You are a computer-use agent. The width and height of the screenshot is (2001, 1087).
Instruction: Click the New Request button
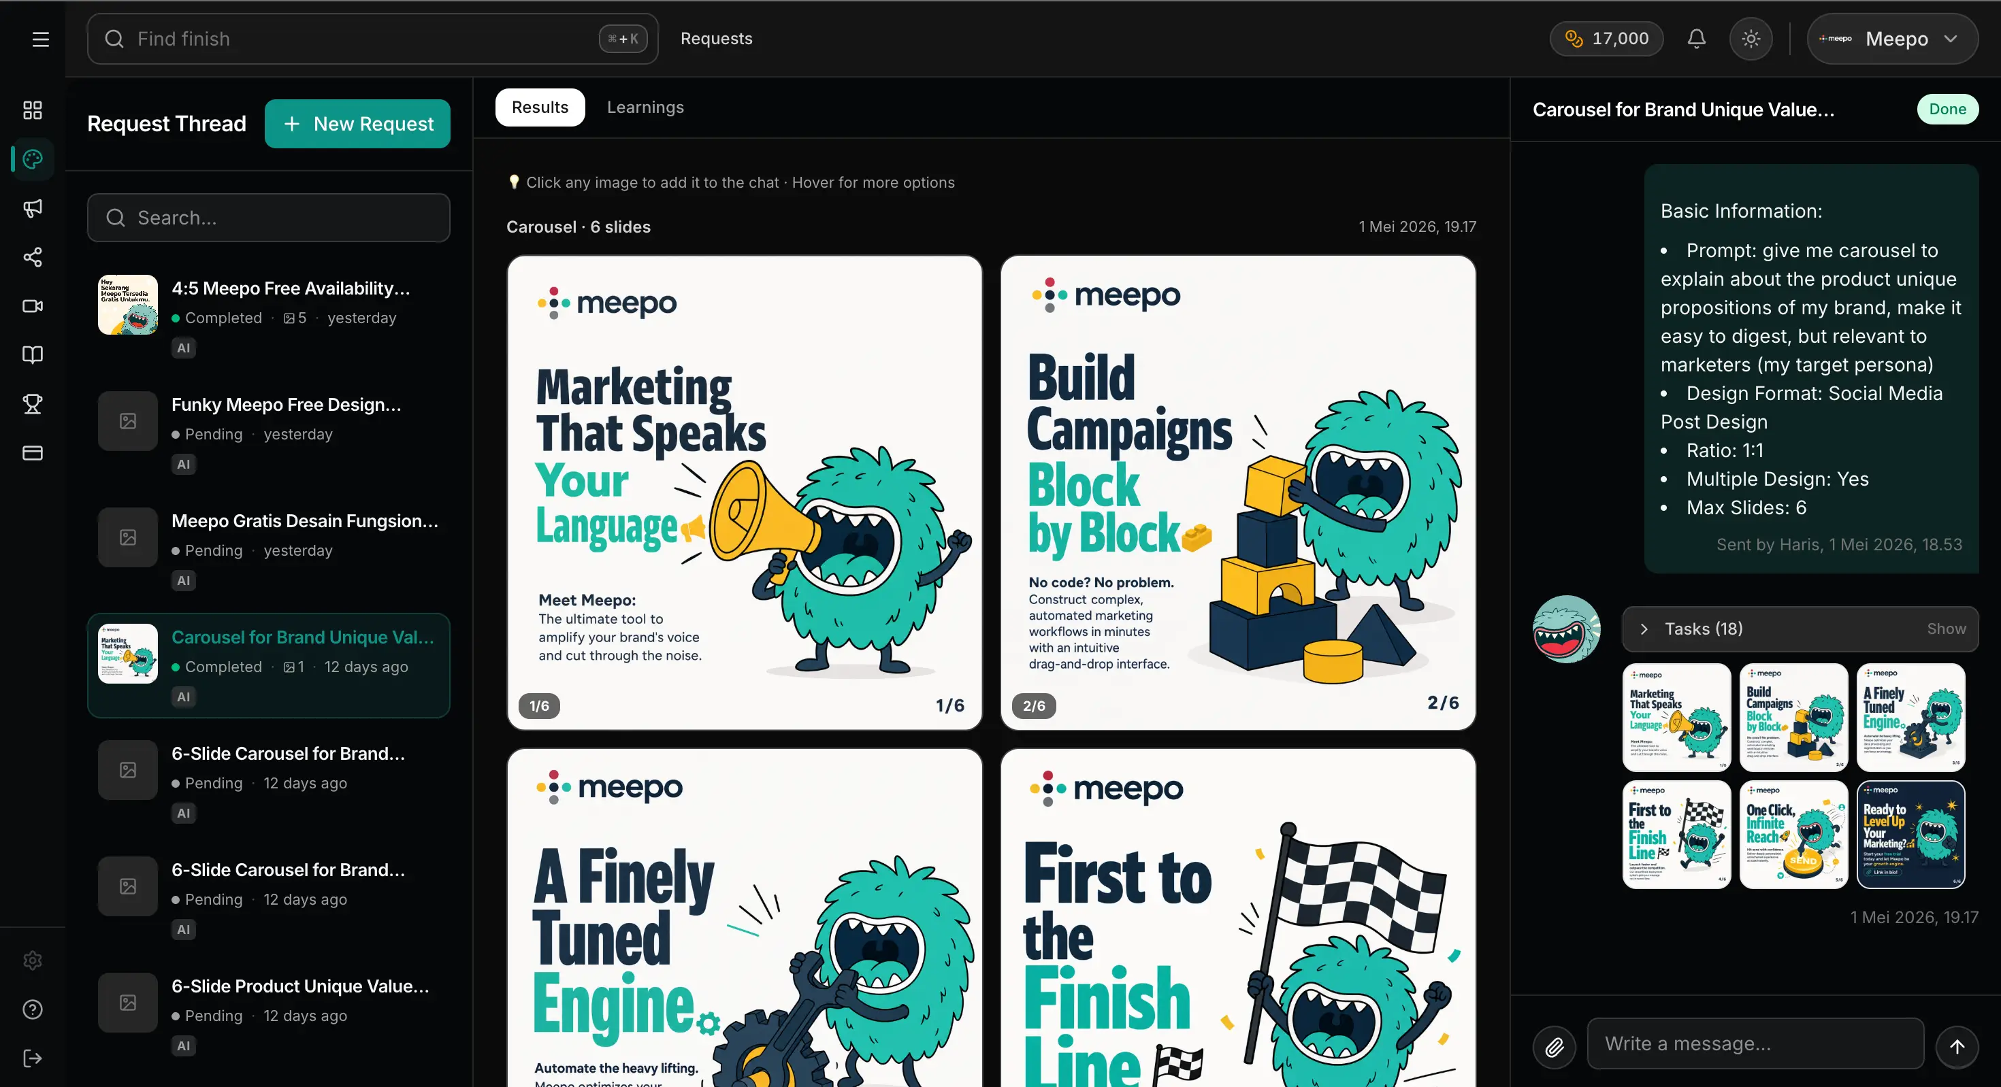(357, 123)
